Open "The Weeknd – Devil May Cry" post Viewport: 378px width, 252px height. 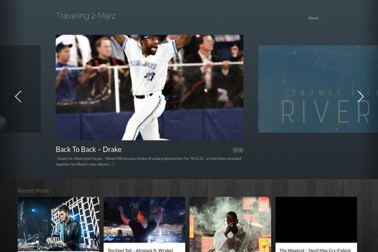(x=316, y=250)
